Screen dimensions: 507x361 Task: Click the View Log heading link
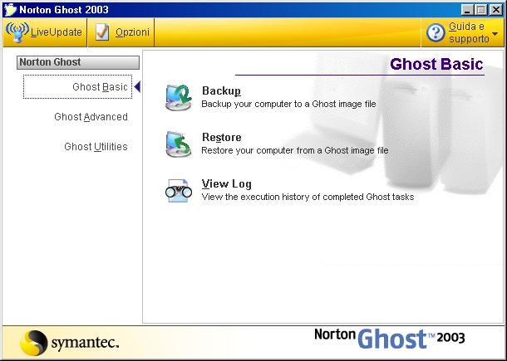[x=226, y=183]
